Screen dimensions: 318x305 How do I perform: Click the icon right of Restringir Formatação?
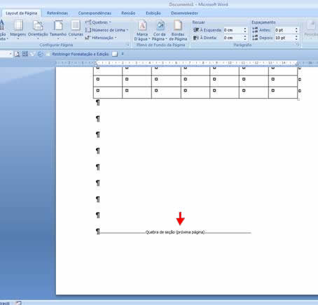tap(115, 54)
